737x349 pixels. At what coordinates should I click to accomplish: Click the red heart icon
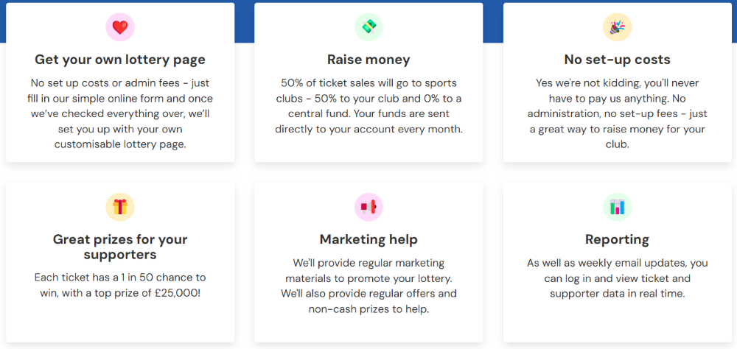click(119, 28)
